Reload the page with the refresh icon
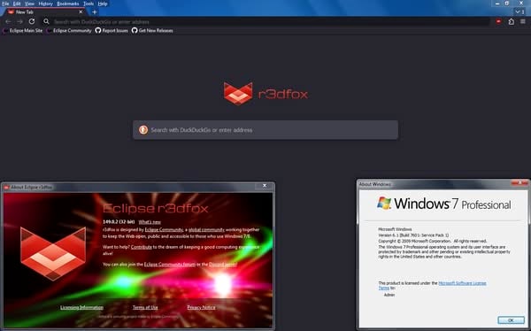Screen dimensions: 531x331 click(32, 21)
